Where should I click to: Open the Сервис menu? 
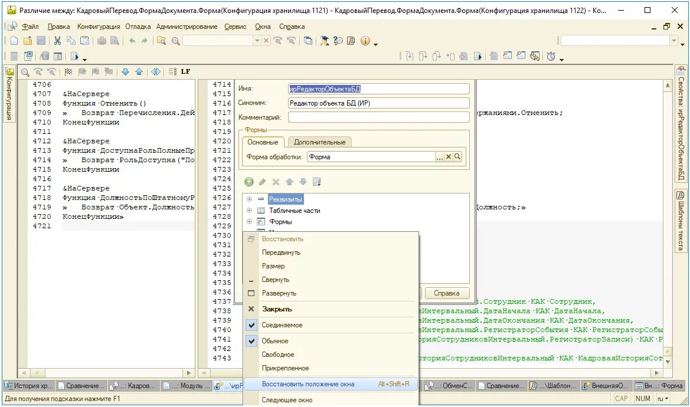(x=236, y=27)
